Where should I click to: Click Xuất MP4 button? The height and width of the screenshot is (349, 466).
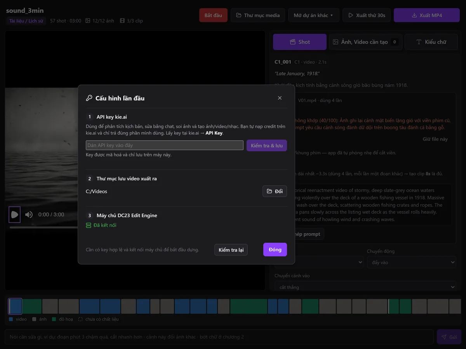427,15
